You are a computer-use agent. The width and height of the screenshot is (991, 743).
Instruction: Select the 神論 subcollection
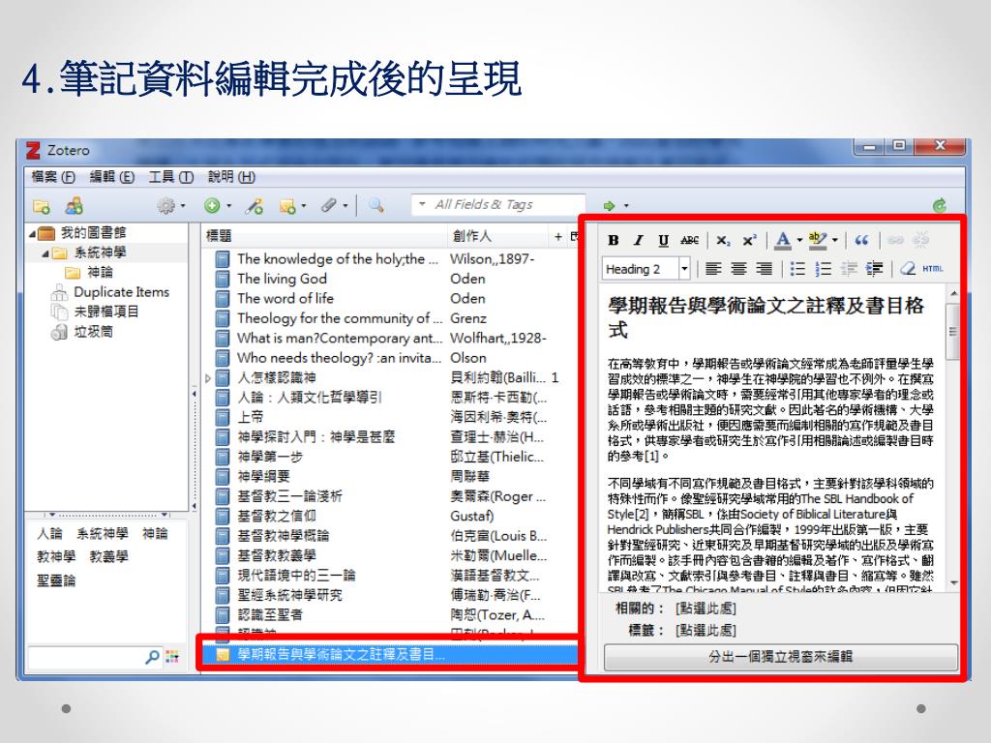(x=100, y=272)
